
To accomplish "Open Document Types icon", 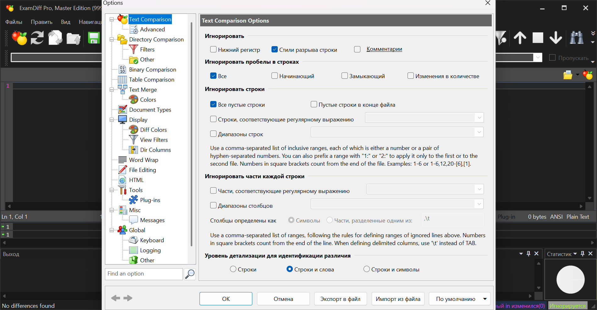I will coord(122,110).
